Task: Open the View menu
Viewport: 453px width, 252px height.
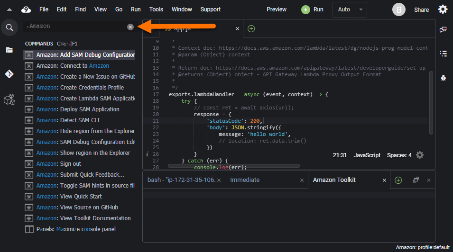Action: 100,9
